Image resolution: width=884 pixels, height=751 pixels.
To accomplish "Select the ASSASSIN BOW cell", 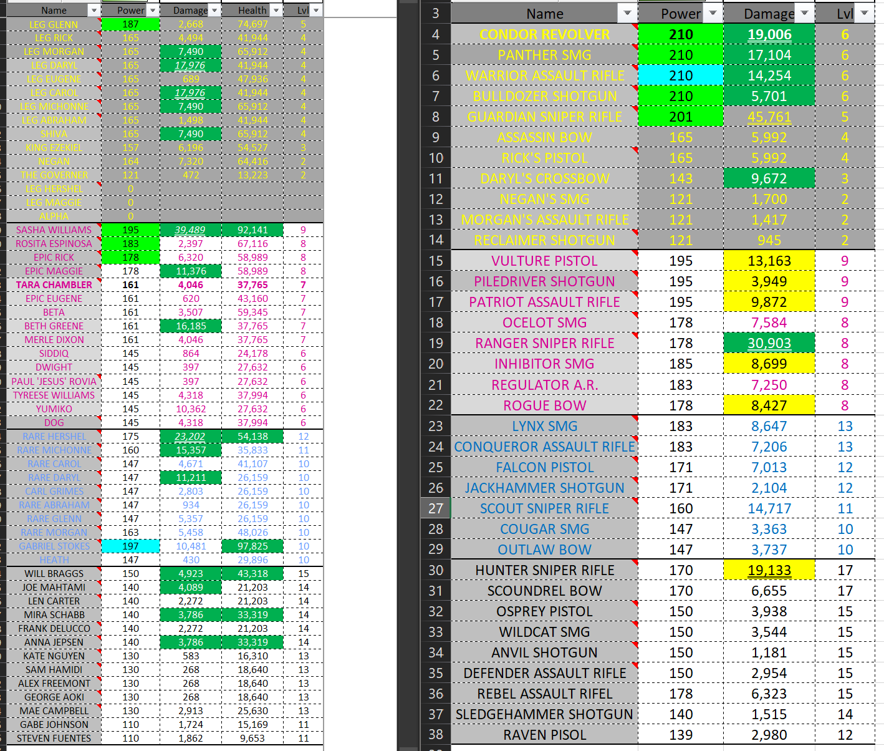I will point(544,137).
